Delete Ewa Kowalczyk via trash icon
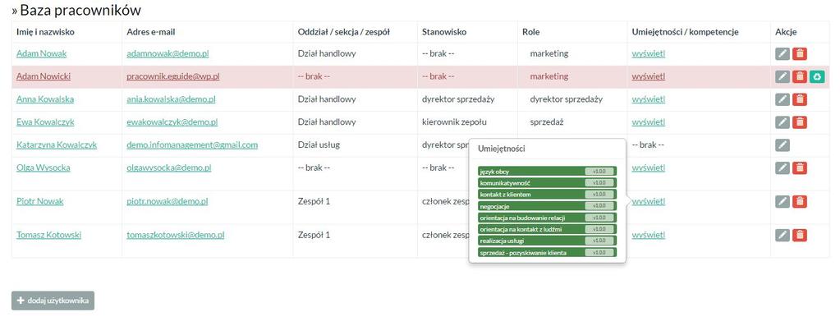 point(799,122)
